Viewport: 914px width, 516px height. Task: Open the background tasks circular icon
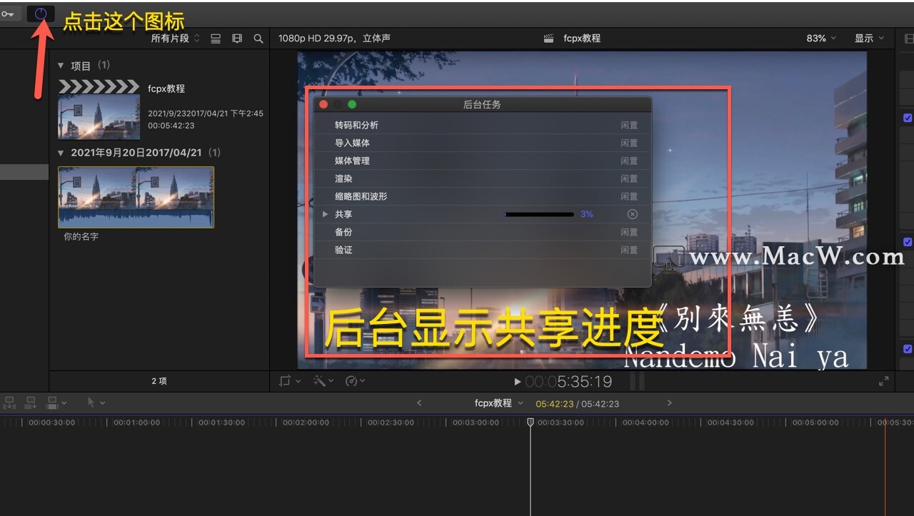click(x=41, y=14)
